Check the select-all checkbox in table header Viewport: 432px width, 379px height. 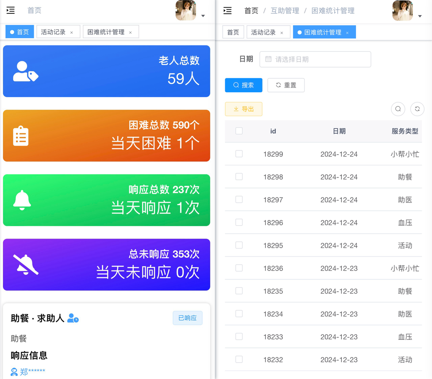(x=239, y=131)
